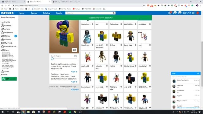203x114 pixels.
Task: Reload the page in the browser
Action: tap(9, 5)
